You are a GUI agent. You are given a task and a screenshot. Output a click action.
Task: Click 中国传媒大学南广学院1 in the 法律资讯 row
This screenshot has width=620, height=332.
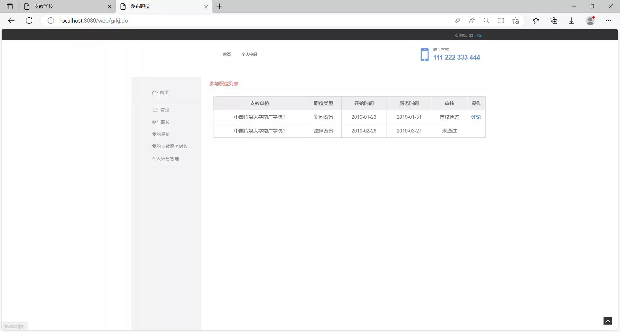point(260,131)
